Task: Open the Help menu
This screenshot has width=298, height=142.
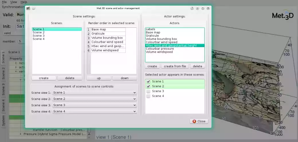Action: [24, 2]
